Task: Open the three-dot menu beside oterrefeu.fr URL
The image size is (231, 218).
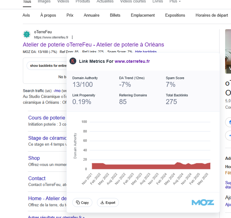Action: tap(72, 37)
